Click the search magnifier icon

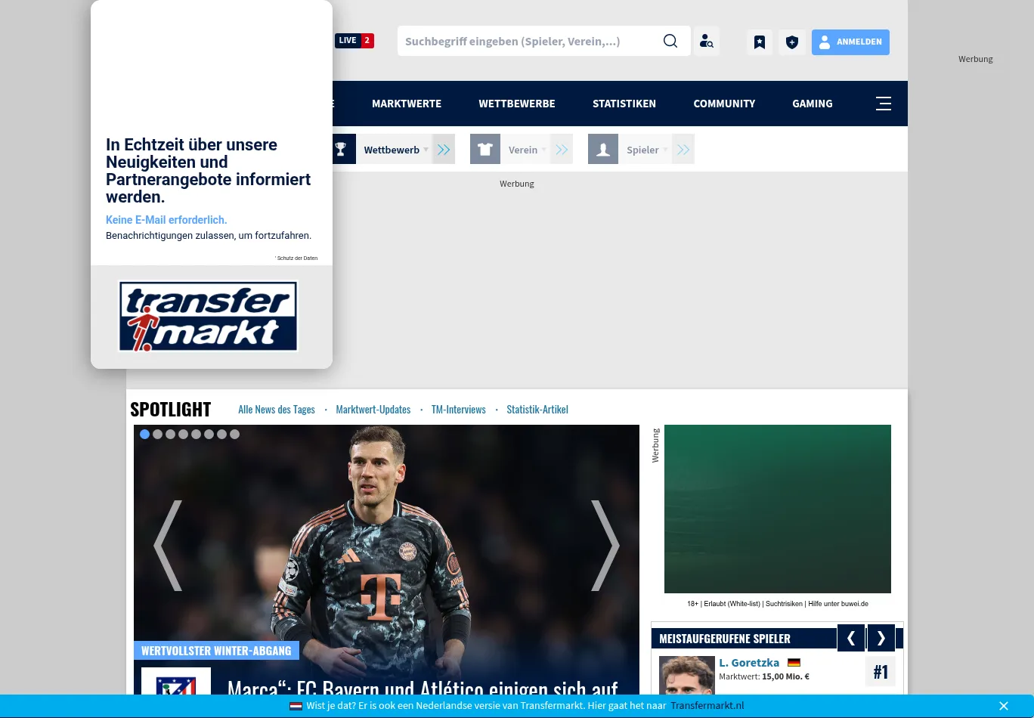coord(670,41)
